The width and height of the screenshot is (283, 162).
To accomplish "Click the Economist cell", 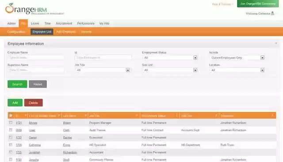I will pos(96,138).
